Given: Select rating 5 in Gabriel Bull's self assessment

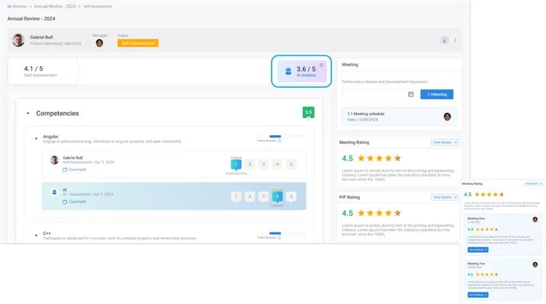Looking at the screenshot, I should click(x=291, y=164).
